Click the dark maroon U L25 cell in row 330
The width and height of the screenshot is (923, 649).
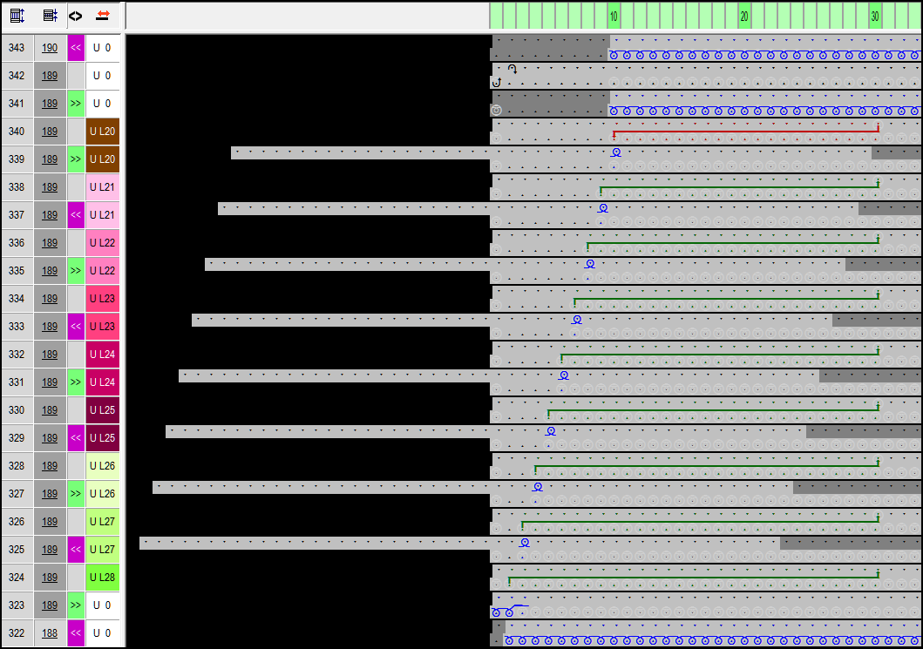tap(103, 410)
